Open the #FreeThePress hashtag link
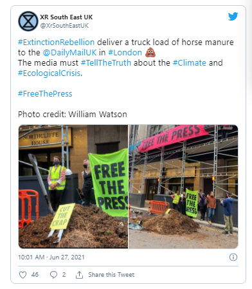 (45, 94)
